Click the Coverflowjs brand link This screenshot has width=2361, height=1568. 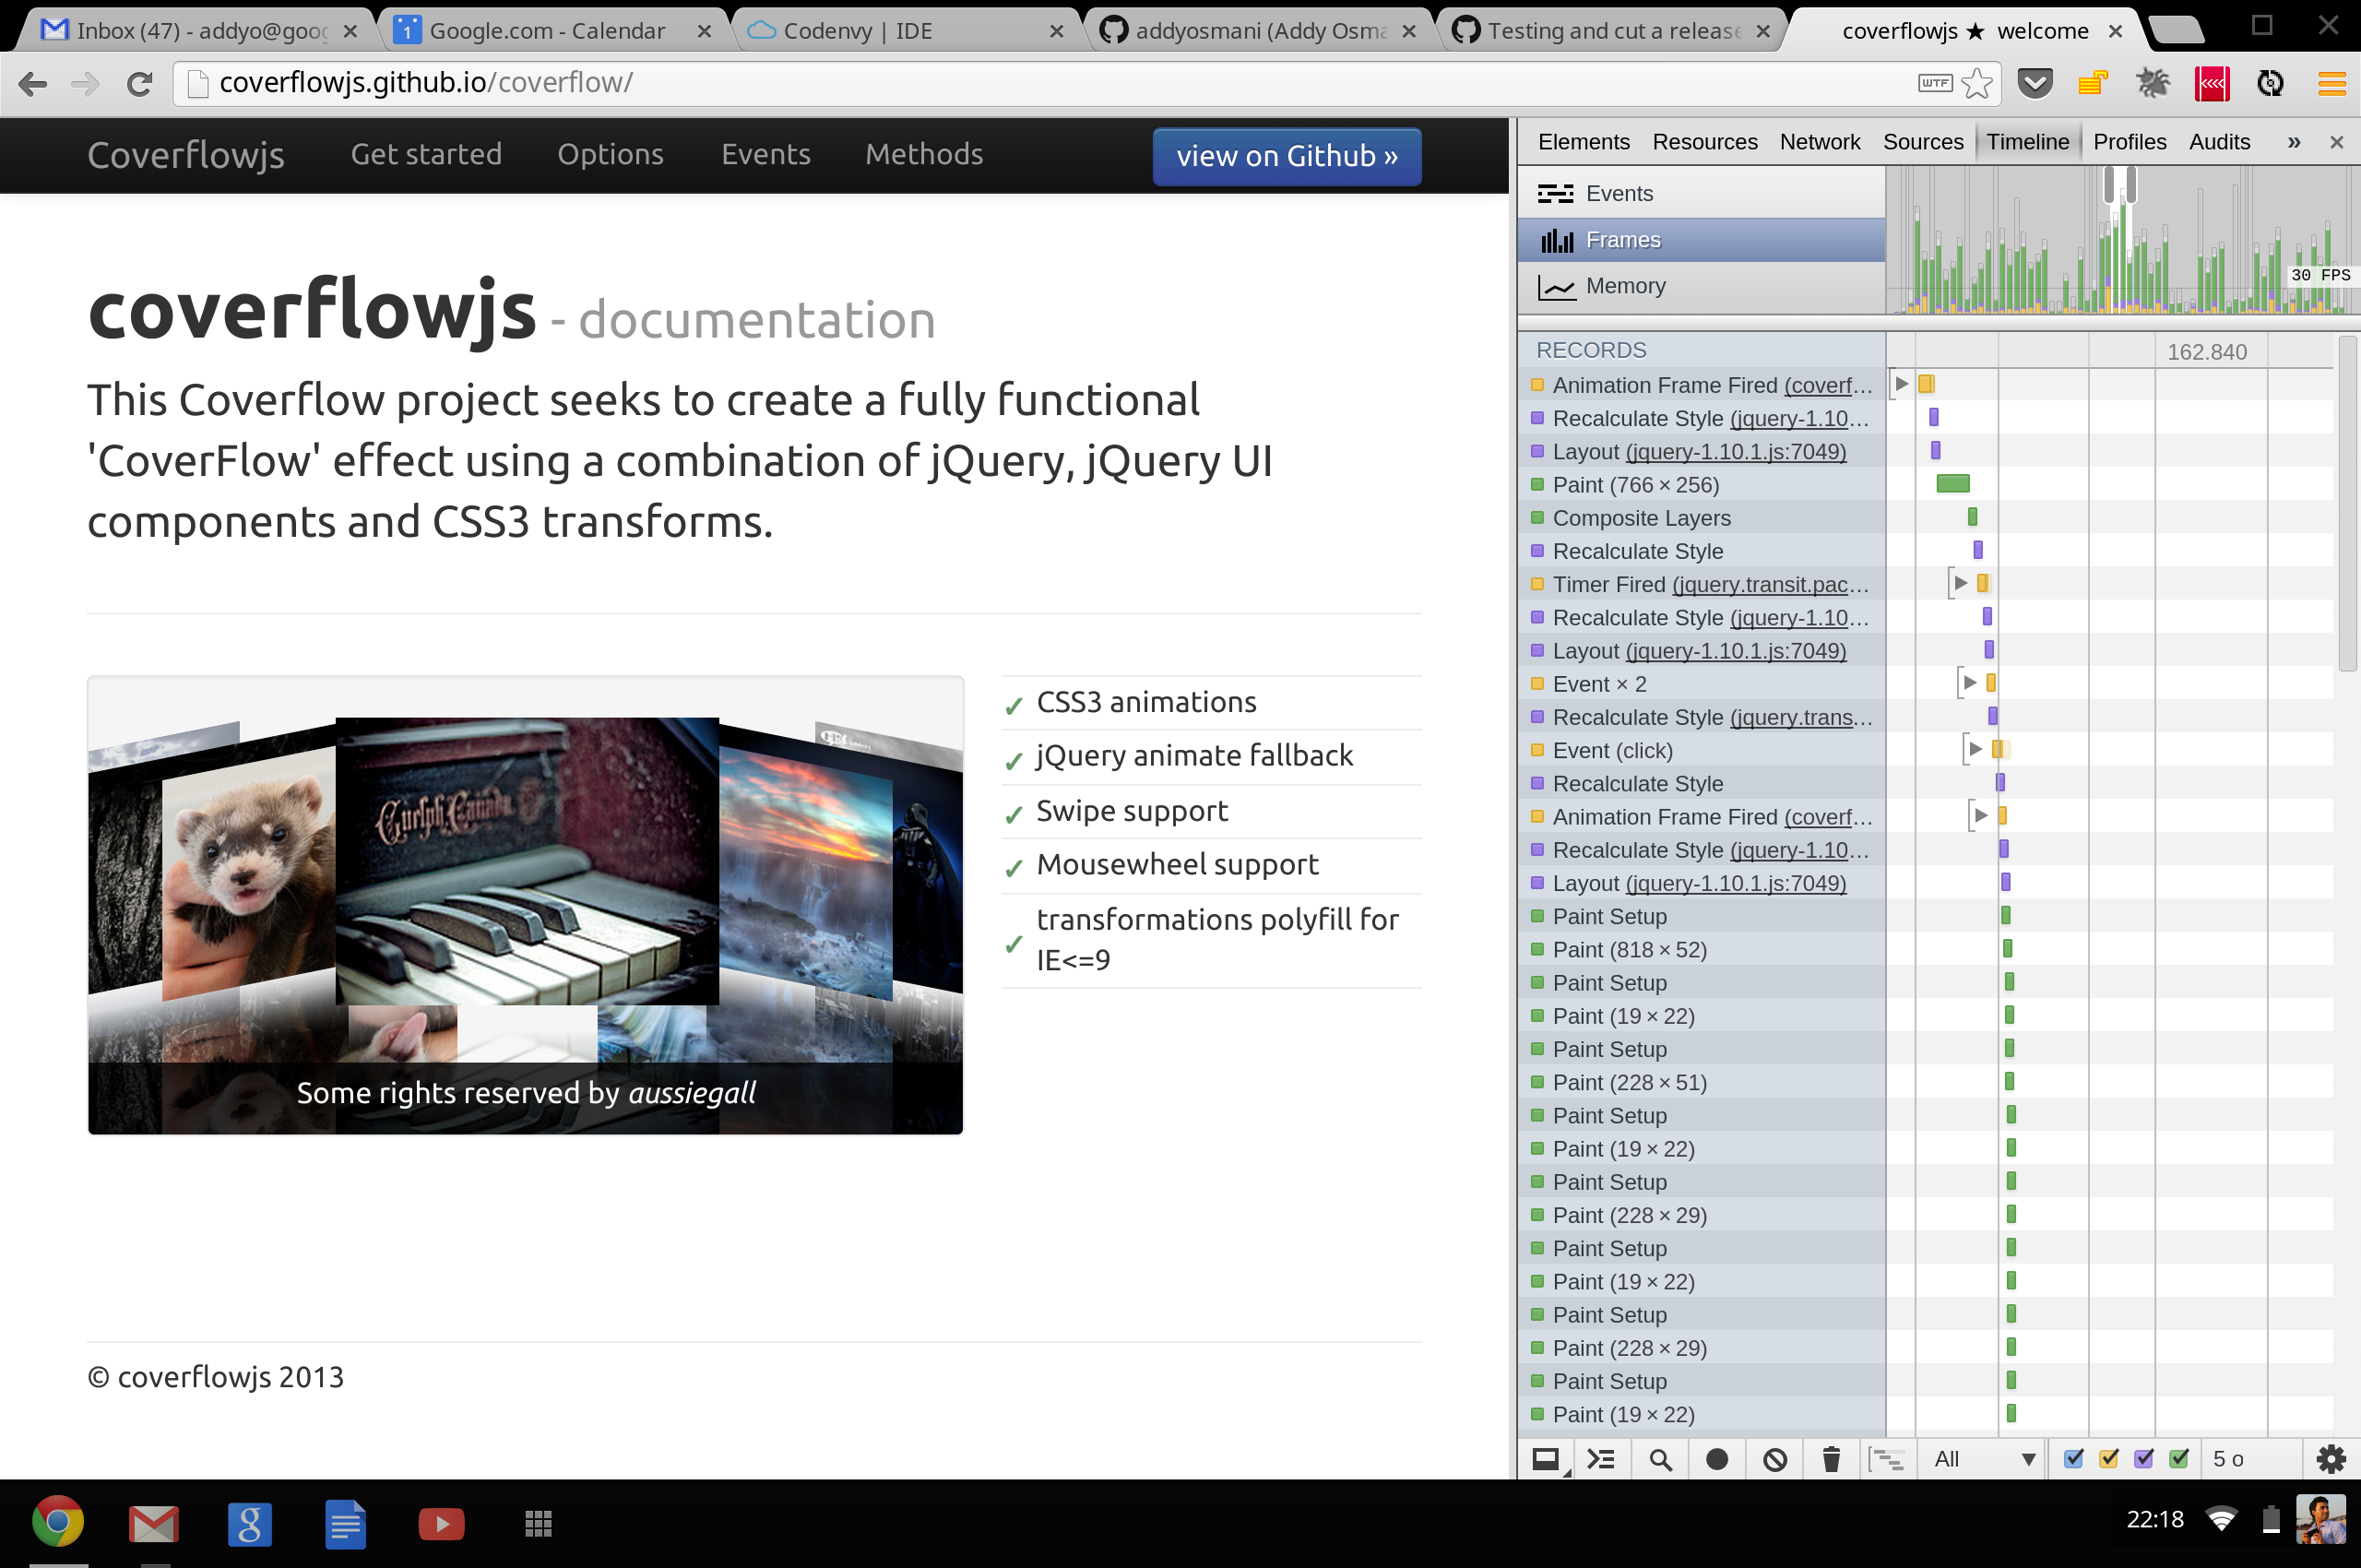pos(186,155)
